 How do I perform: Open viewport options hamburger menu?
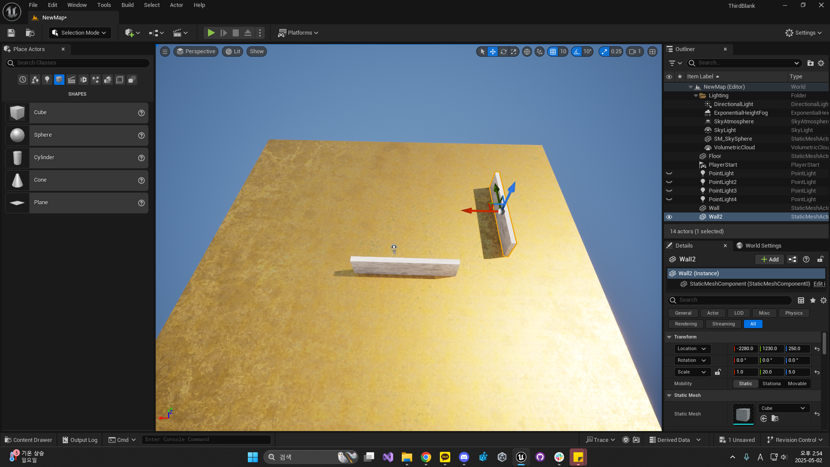(x=165, y=52)
